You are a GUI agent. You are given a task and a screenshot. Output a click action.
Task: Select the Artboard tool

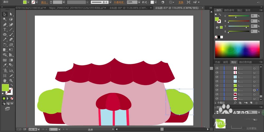(x=5, y=76)
